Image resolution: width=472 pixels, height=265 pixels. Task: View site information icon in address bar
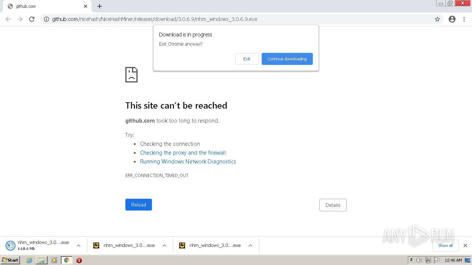click(x=46, y=19)
